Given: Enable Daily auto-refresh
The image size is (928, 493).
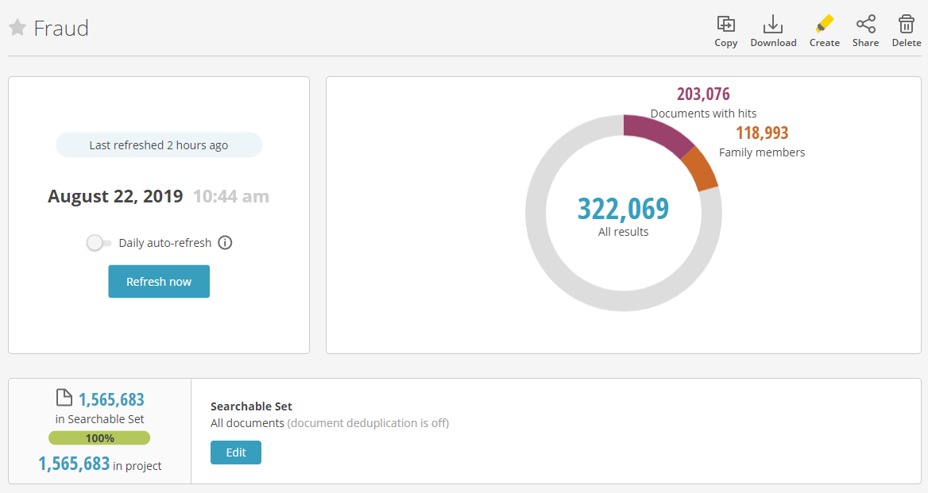Looking at the screenshot, I should click(98, 243).
